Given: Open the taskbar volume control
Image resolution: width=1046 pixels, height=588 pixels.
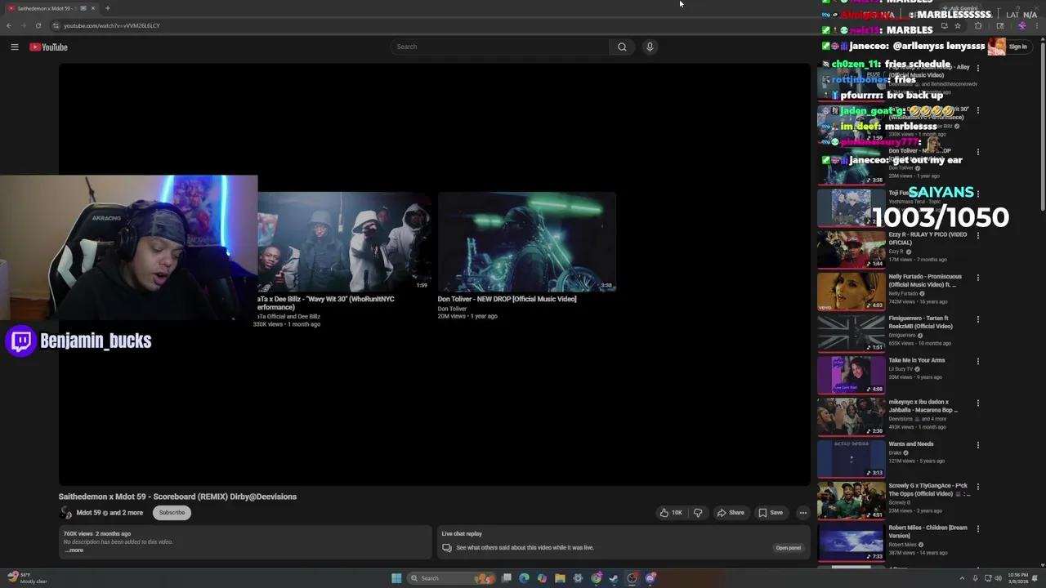Looking at the screenshot, I should pos(999,578).
